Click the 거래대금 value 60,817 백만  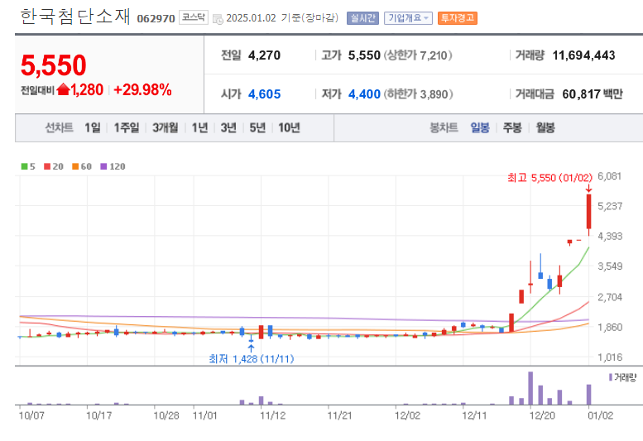(593, 94)
